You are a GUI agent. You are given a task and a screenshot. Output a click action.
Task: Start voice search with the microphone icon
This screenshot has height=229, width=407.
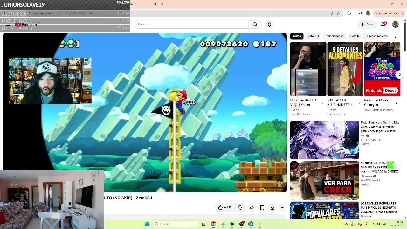coord(269,24)
